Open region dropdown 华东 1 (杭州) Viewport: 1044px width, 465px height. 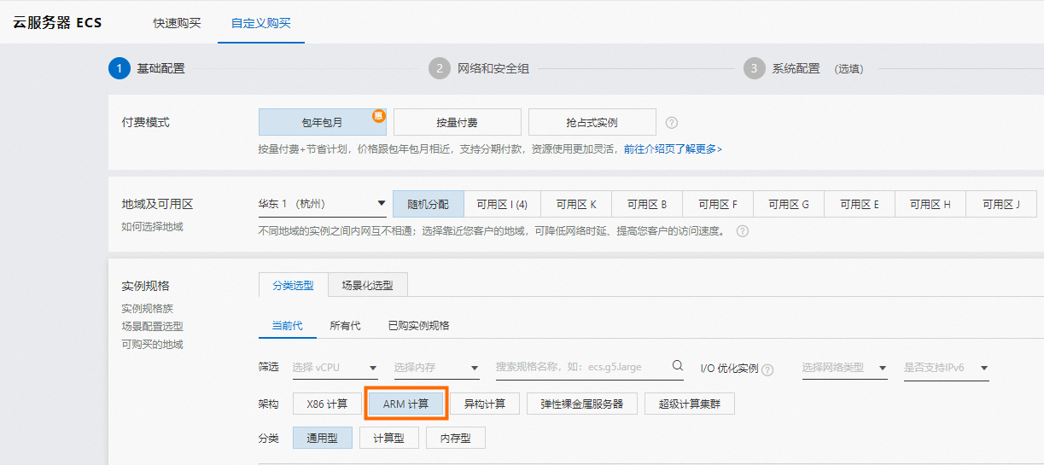[x=323, y=204]
